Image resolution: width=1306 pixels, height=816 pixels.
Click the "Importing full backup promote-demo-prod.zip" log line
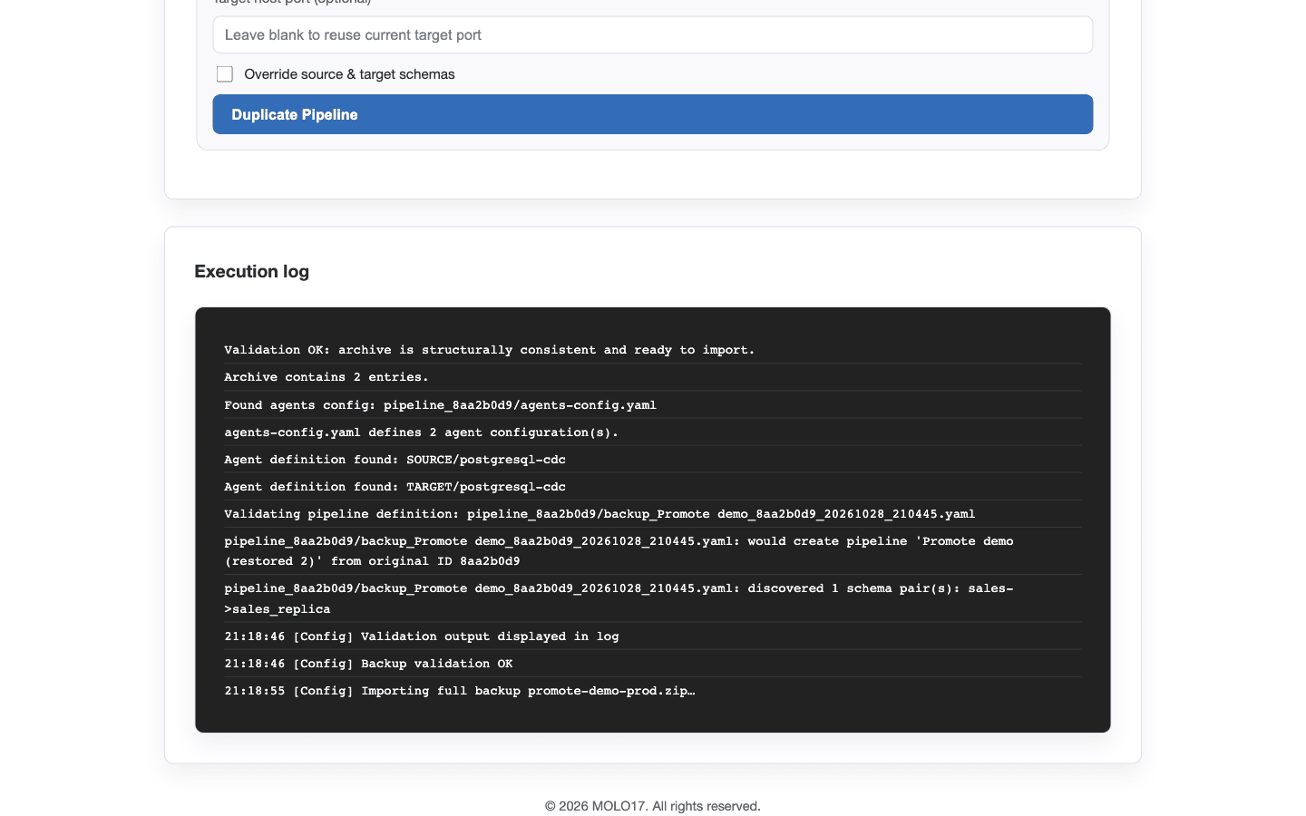point(653,691)
